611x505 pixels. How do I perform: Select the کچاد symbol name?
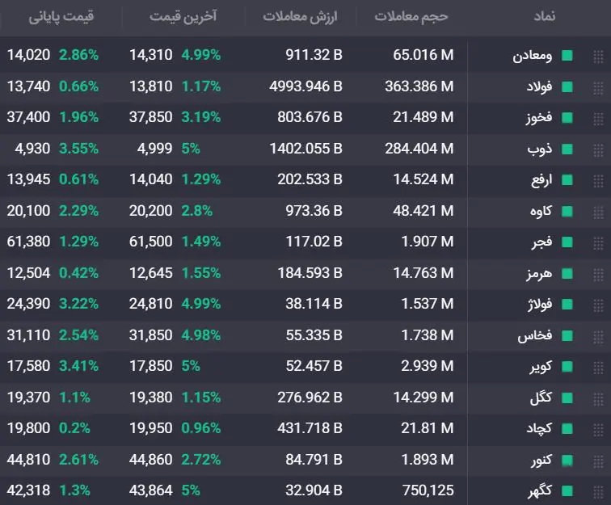pos(539,428)
